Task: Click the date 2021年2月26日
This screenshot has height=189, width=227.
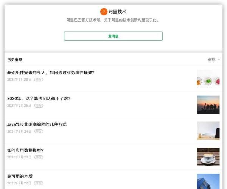Action: point(19,80)
